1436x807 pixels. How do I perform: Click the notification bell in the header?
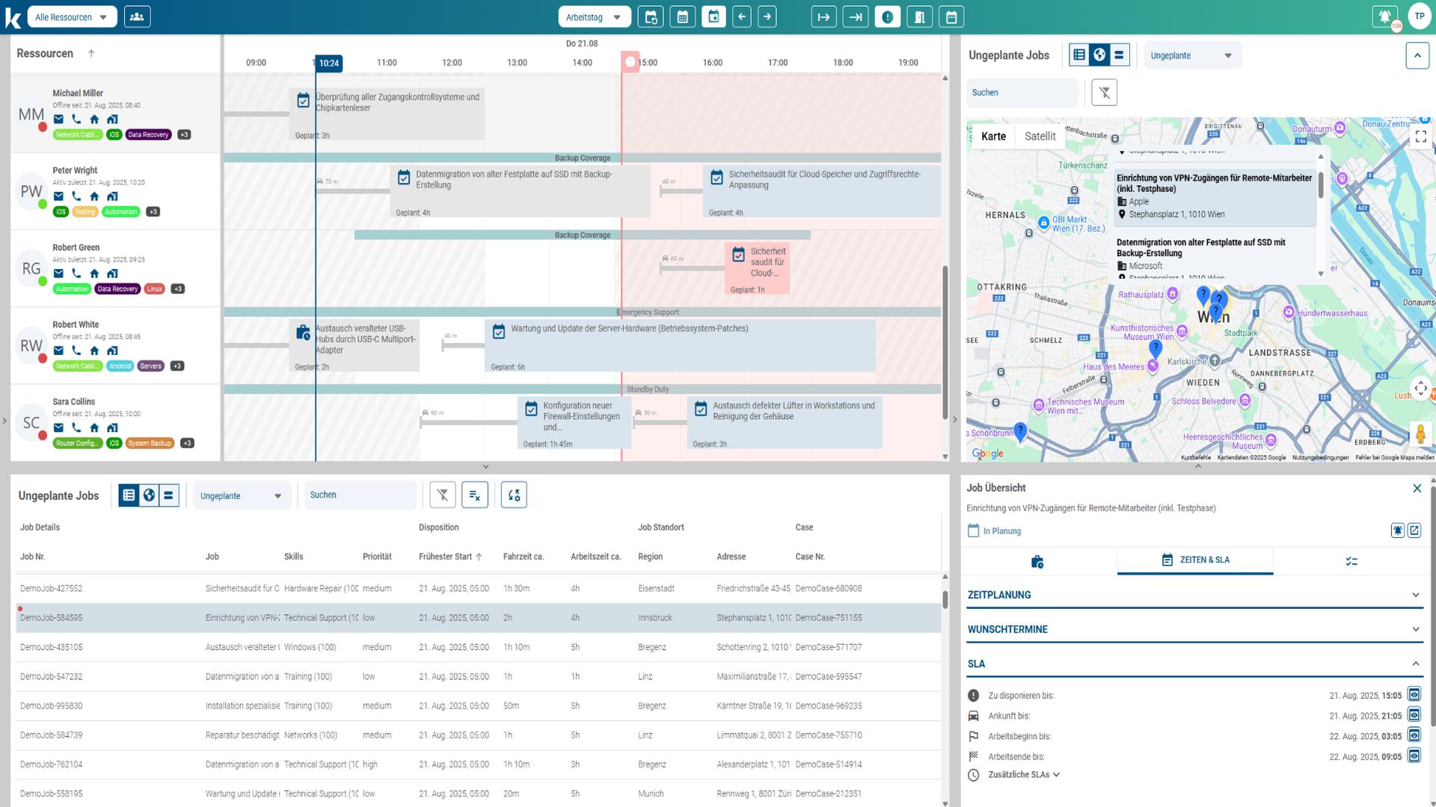1384,16
